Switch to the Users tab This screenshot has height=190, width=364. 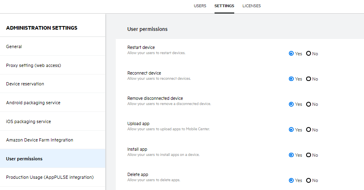point(200,6)
